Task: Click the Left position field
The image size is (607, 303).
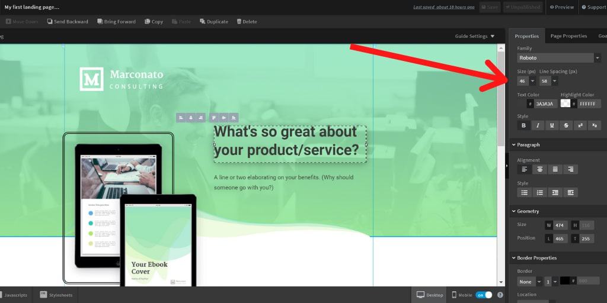Action: pyautogui.click(x=560, y=239)
